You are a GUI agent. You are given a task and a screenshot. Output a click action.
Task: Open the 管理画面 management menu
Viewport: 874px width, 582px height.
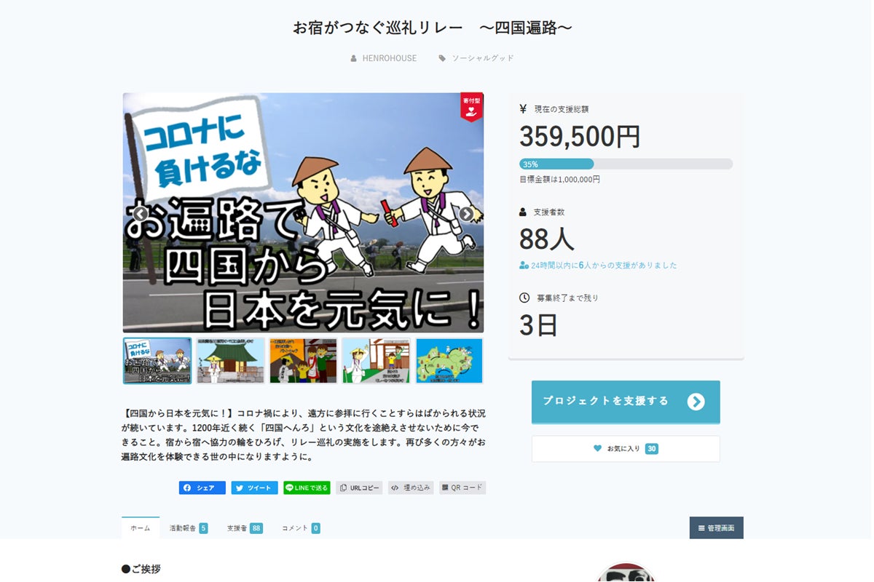(x=716, y=528)
